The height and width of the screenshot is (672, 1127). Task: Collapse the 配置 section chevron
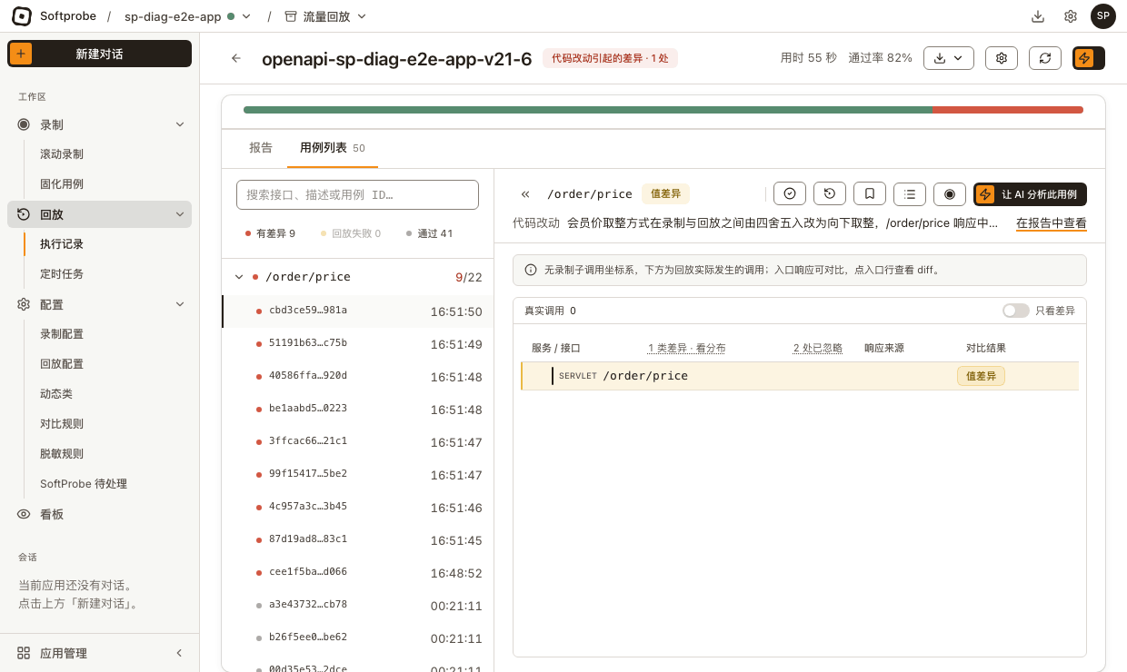(179, 304)
